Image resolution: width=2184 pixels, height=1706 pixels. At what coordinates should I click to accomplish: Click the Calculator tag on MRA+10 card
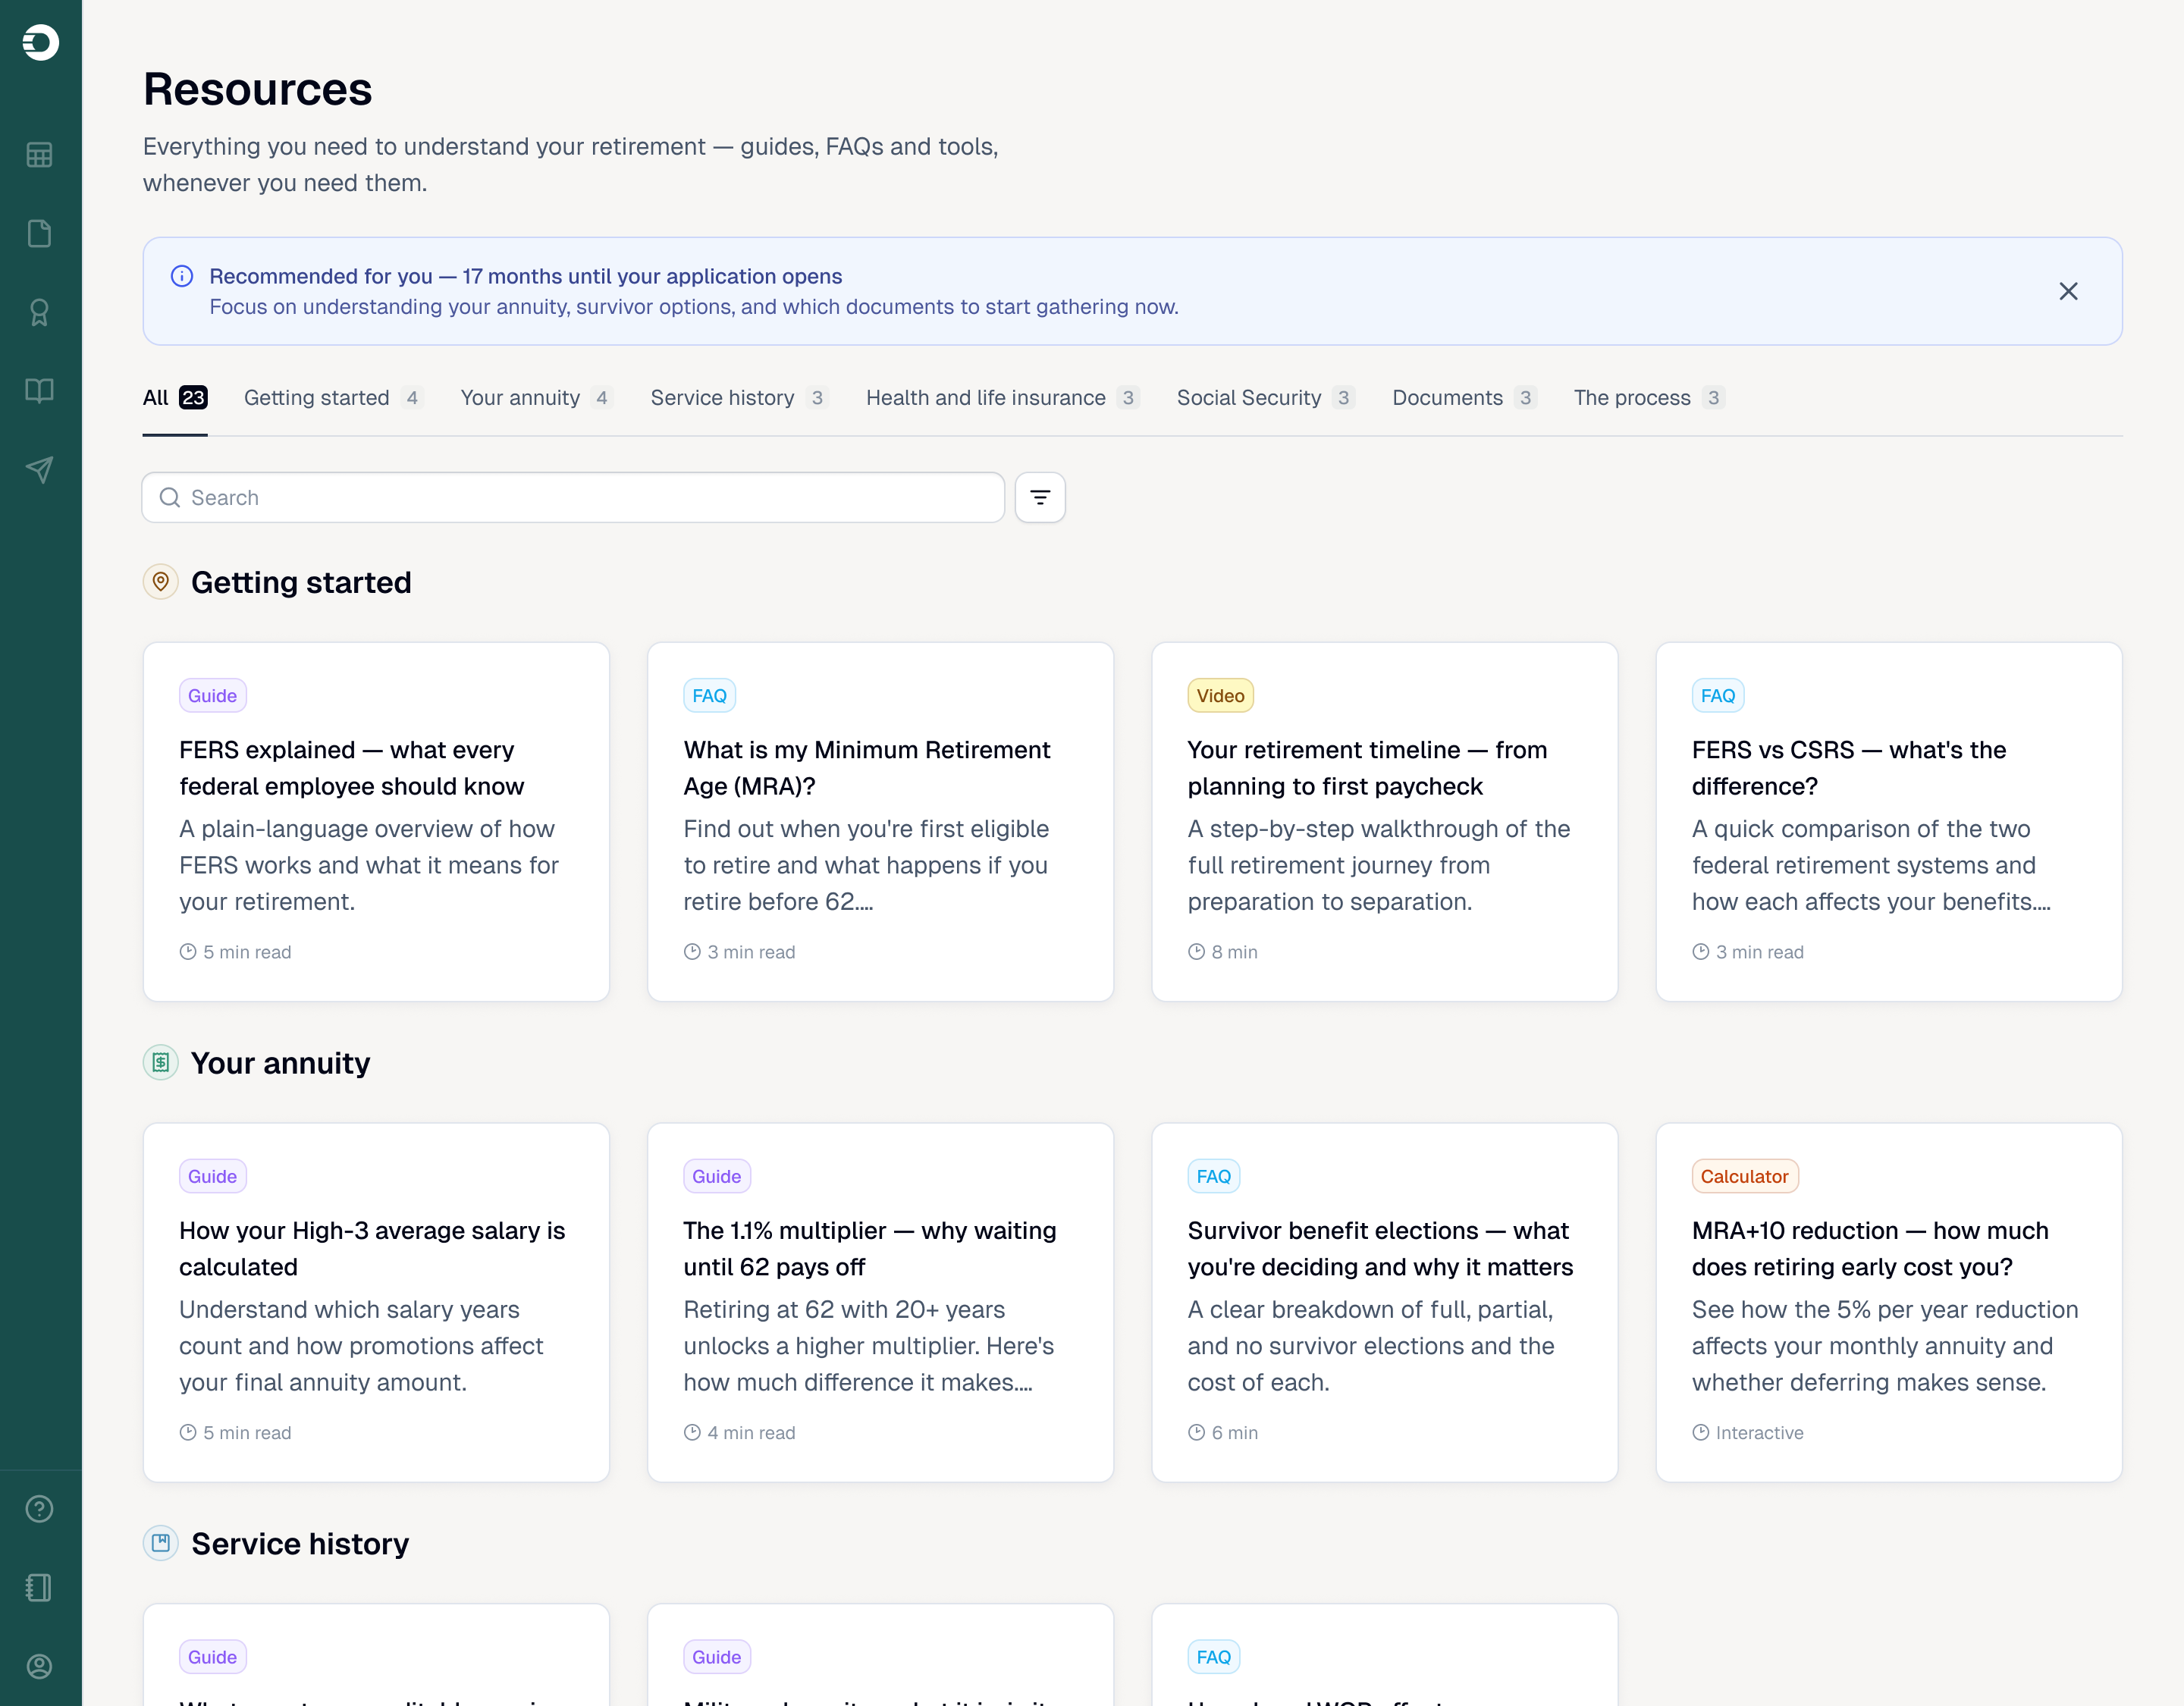point(1744,1177)
